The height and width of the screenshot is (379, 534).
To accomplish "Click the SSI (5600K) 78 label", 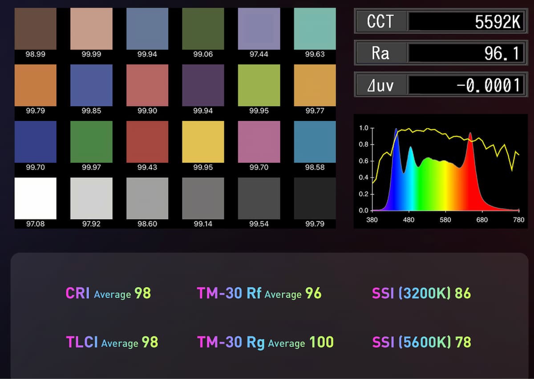I will (421, 342).
